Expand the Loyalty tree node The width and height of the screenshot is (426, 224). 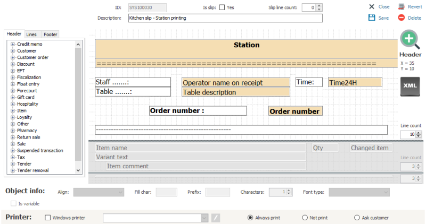12,117
